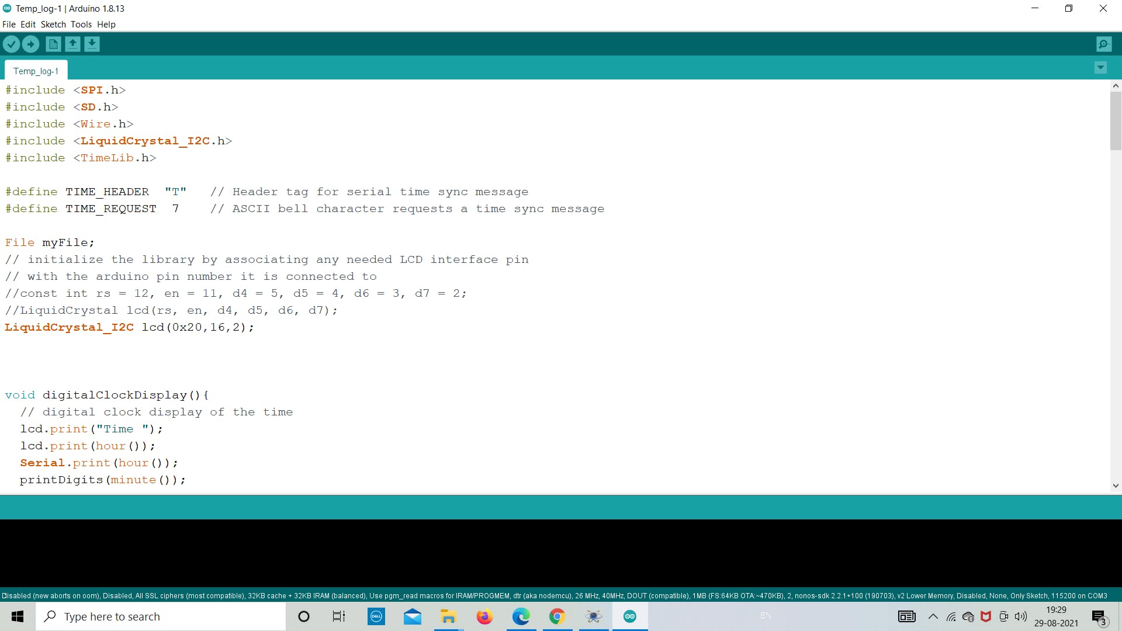Click 'void digitalClockDisplay(){' line
Image resolution: width=1122 pixels, height=631 pixels.
coord(107,395)
